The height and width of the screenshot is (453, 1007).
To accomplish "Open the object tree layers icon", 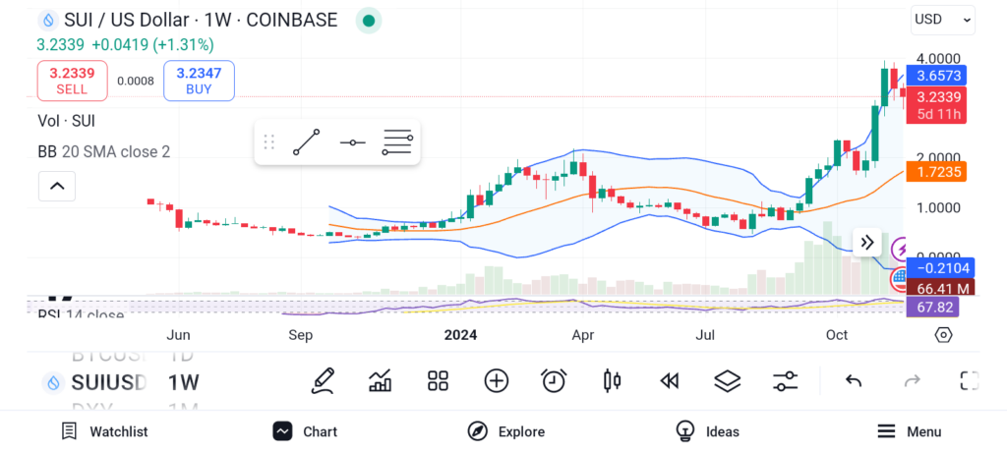I will 727,381.
